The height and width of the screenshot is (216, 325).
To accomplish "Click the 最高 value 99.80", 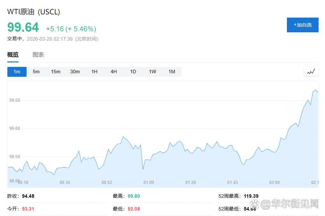I will 134,196.
